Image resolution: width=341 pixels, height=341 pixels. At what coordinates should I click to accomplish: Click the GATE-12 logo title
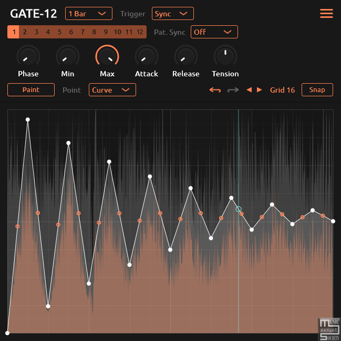tap(33, 14)
